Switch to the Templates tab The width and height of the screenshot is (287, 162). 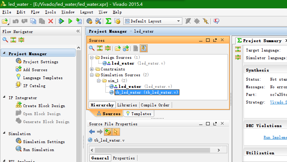tap(139, 114)
